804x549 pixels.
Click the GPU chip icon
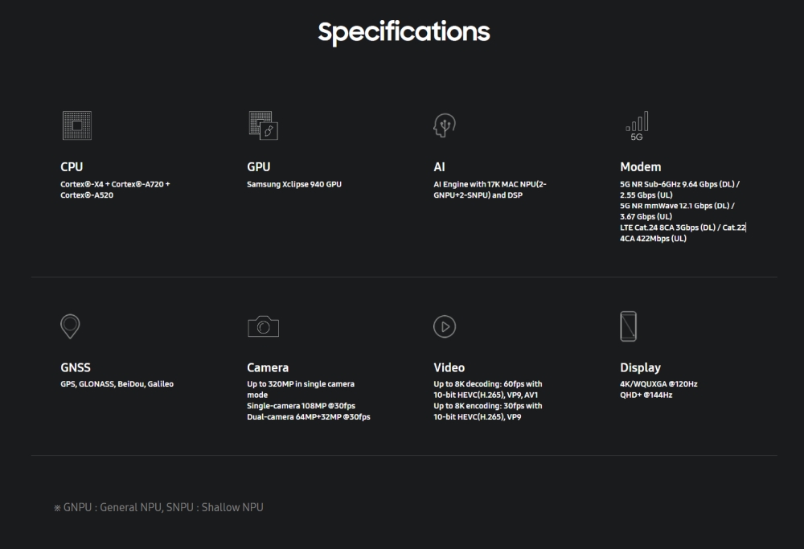click(x=263, y=125)
